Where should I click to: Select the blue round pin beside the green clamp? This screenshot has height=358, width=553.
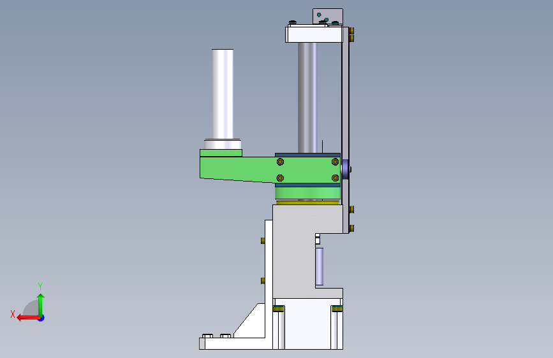[346, 168]
